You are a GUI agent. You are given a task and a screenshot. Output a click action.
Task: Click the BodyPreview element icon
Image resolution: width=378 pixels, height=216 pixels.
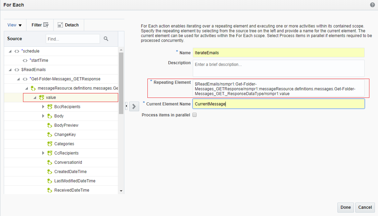(49, 125)
